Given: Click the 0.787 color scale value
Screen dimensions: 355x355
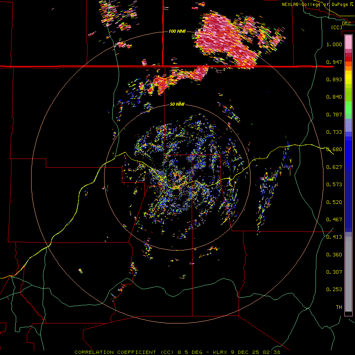Looking at the screenshot, I should (x=334, y=114).
